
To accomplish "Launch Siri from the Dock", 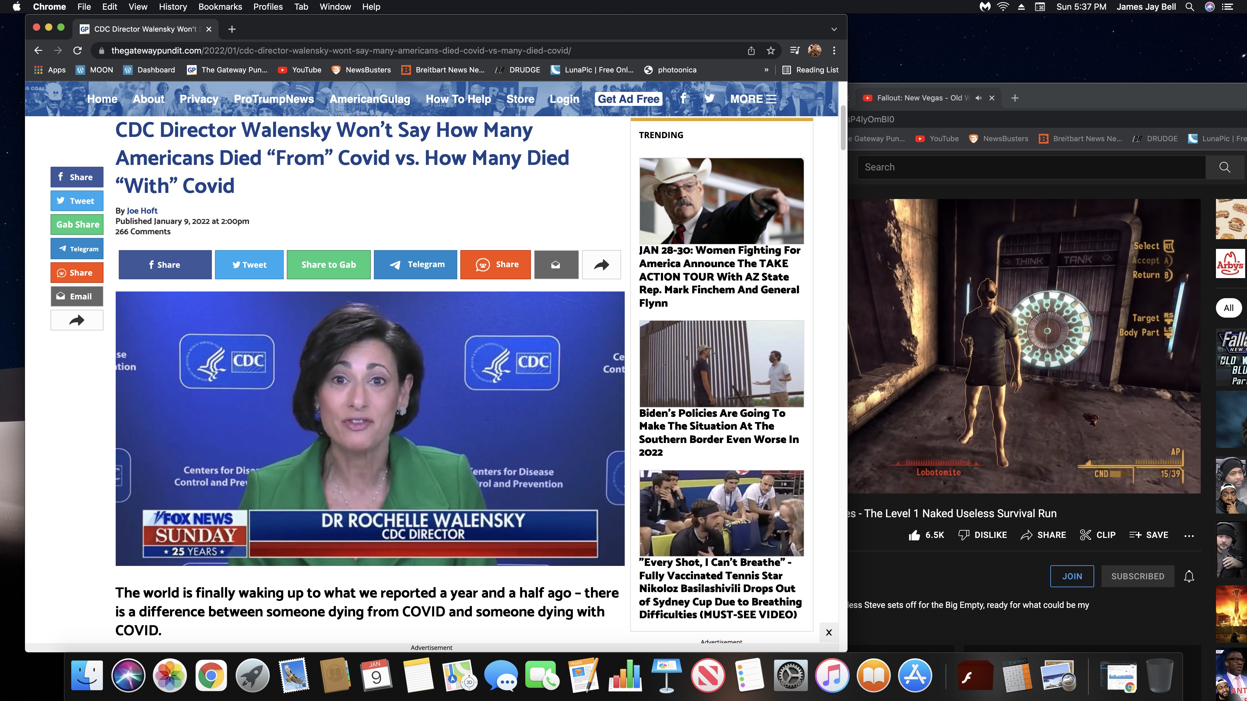I will click(x=128, y=675).
